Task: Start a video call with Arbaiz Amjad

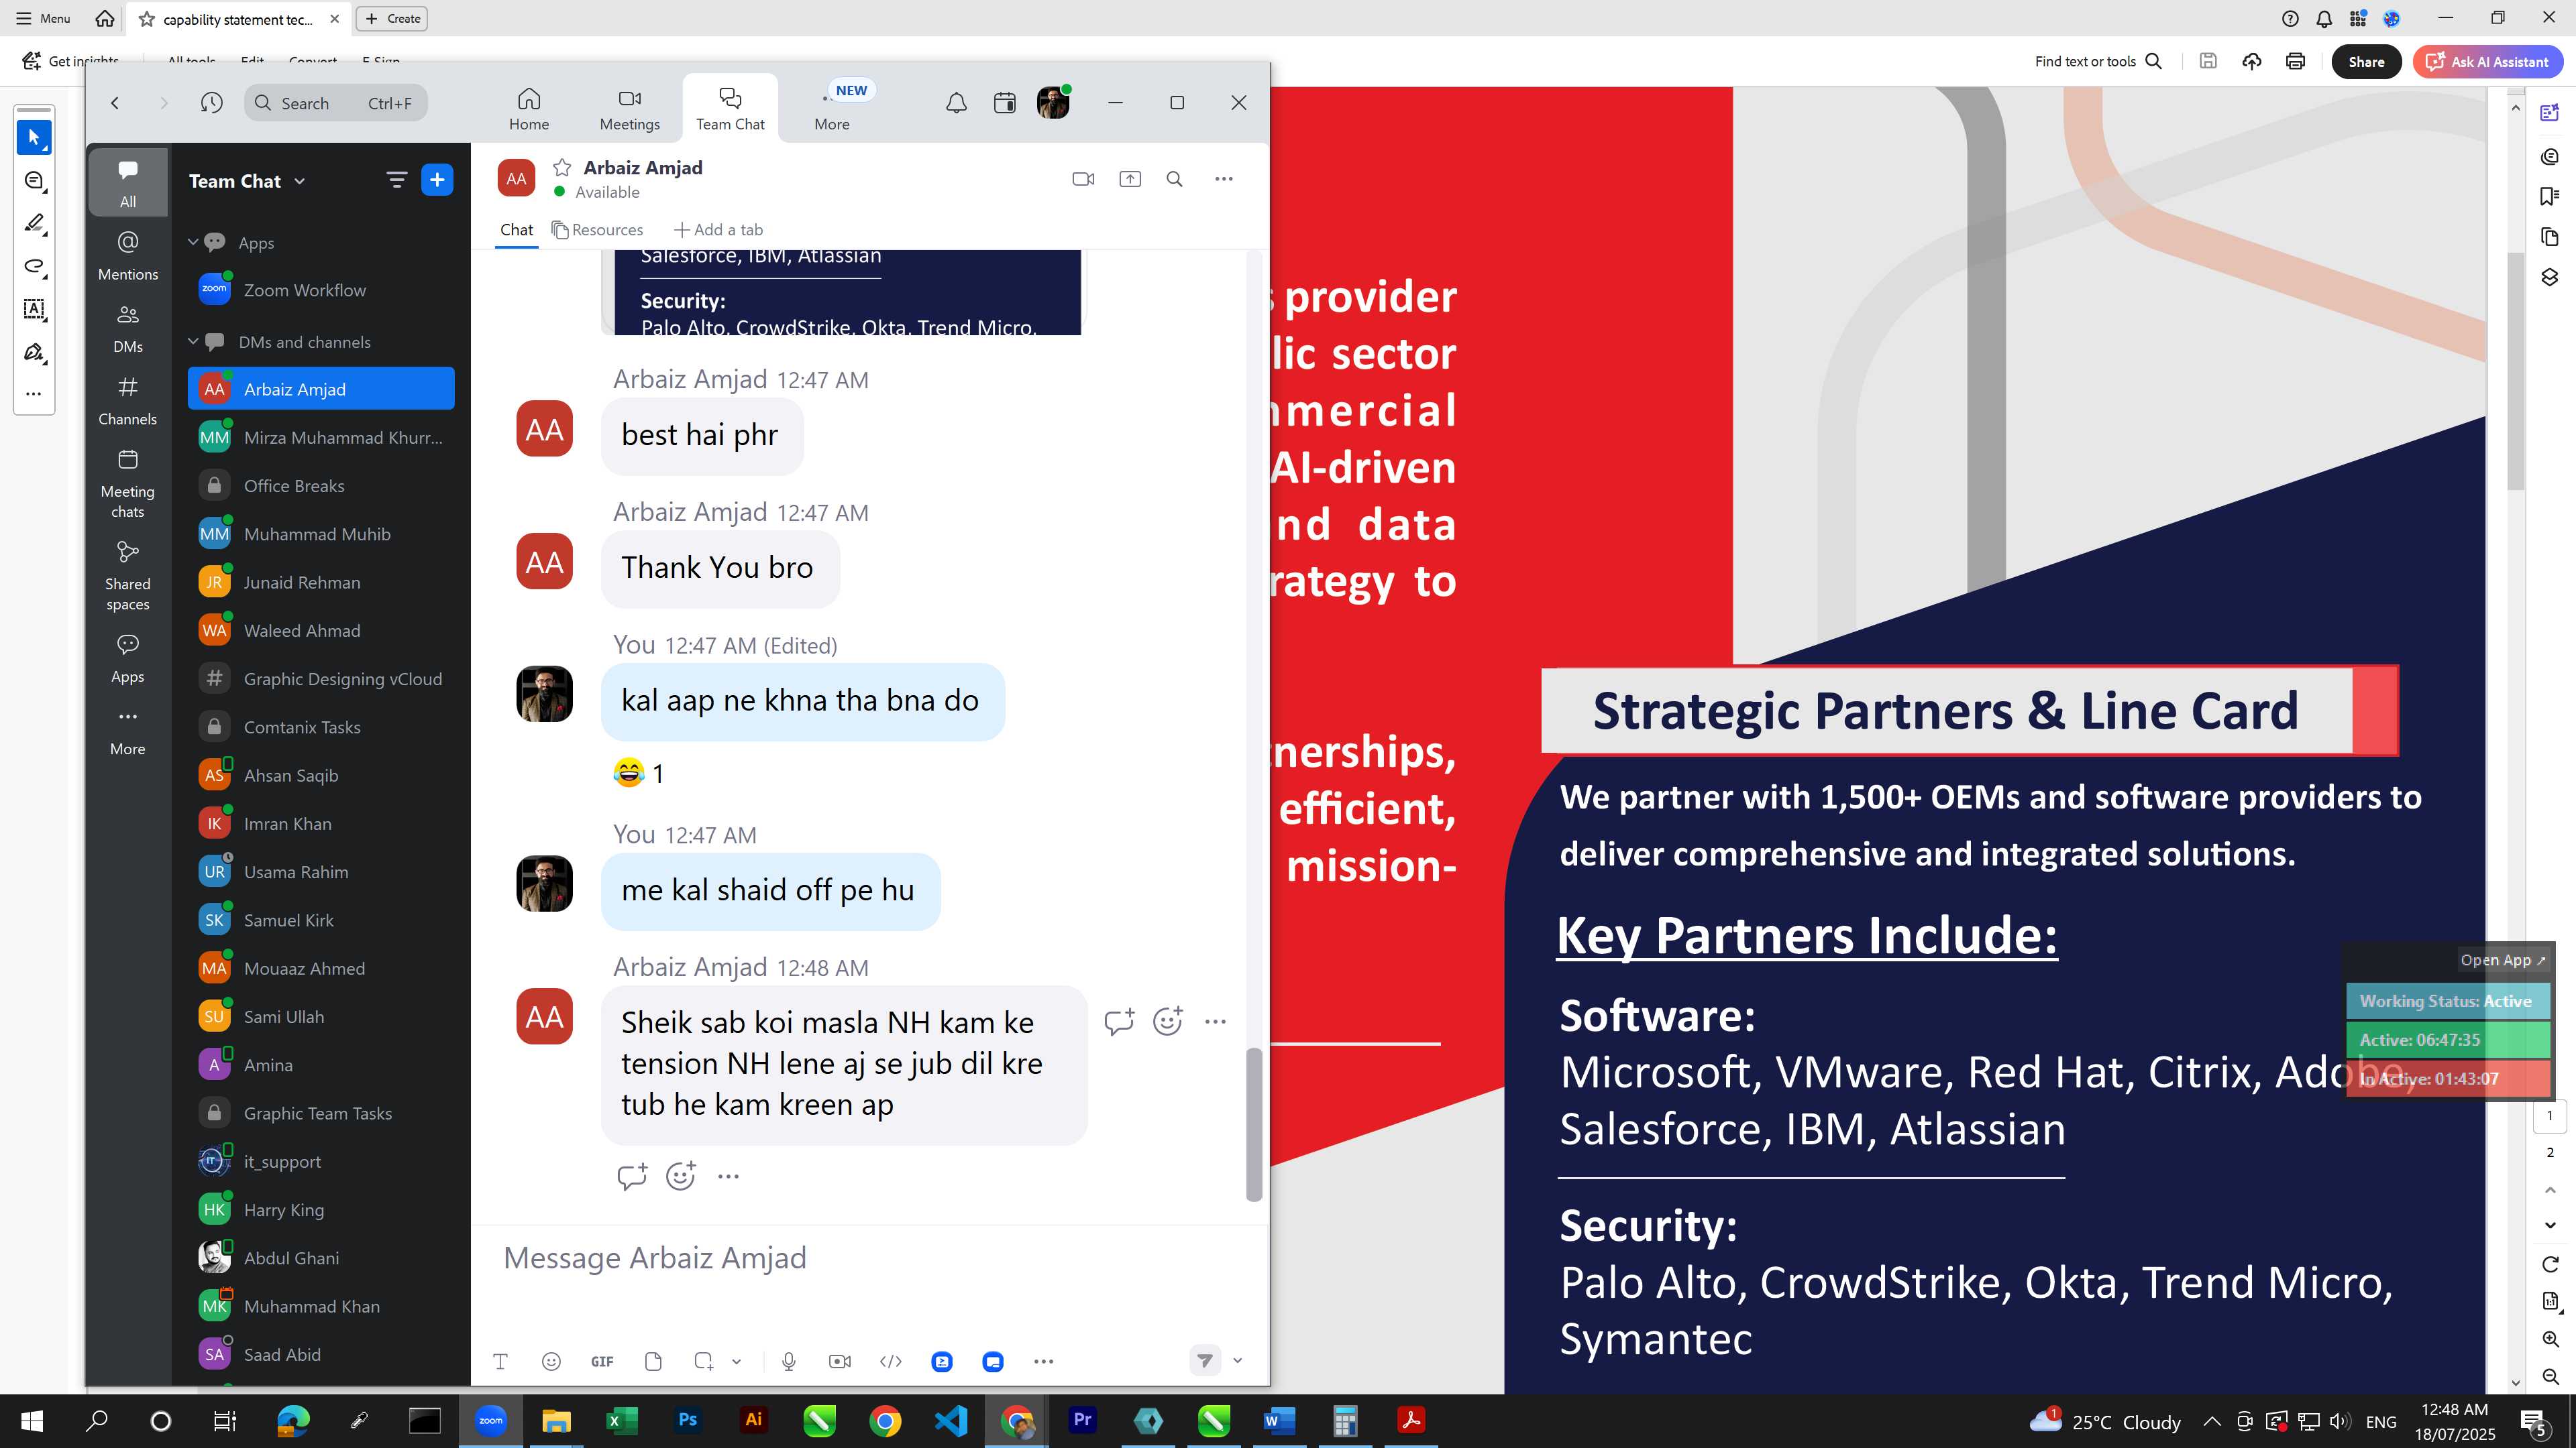Action: coord(1083,179)
